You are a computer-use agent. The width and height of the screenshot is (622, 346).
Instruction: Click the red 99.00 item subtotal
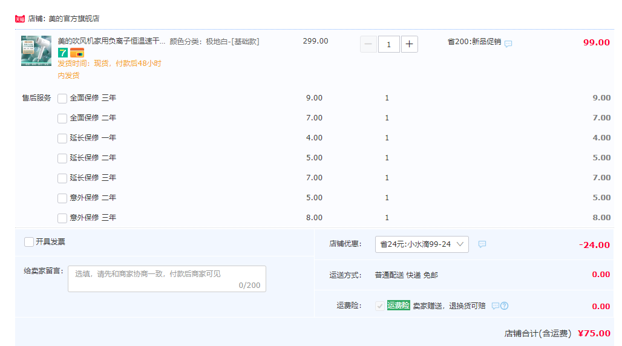pyautogui.click(x=596, y=42)
